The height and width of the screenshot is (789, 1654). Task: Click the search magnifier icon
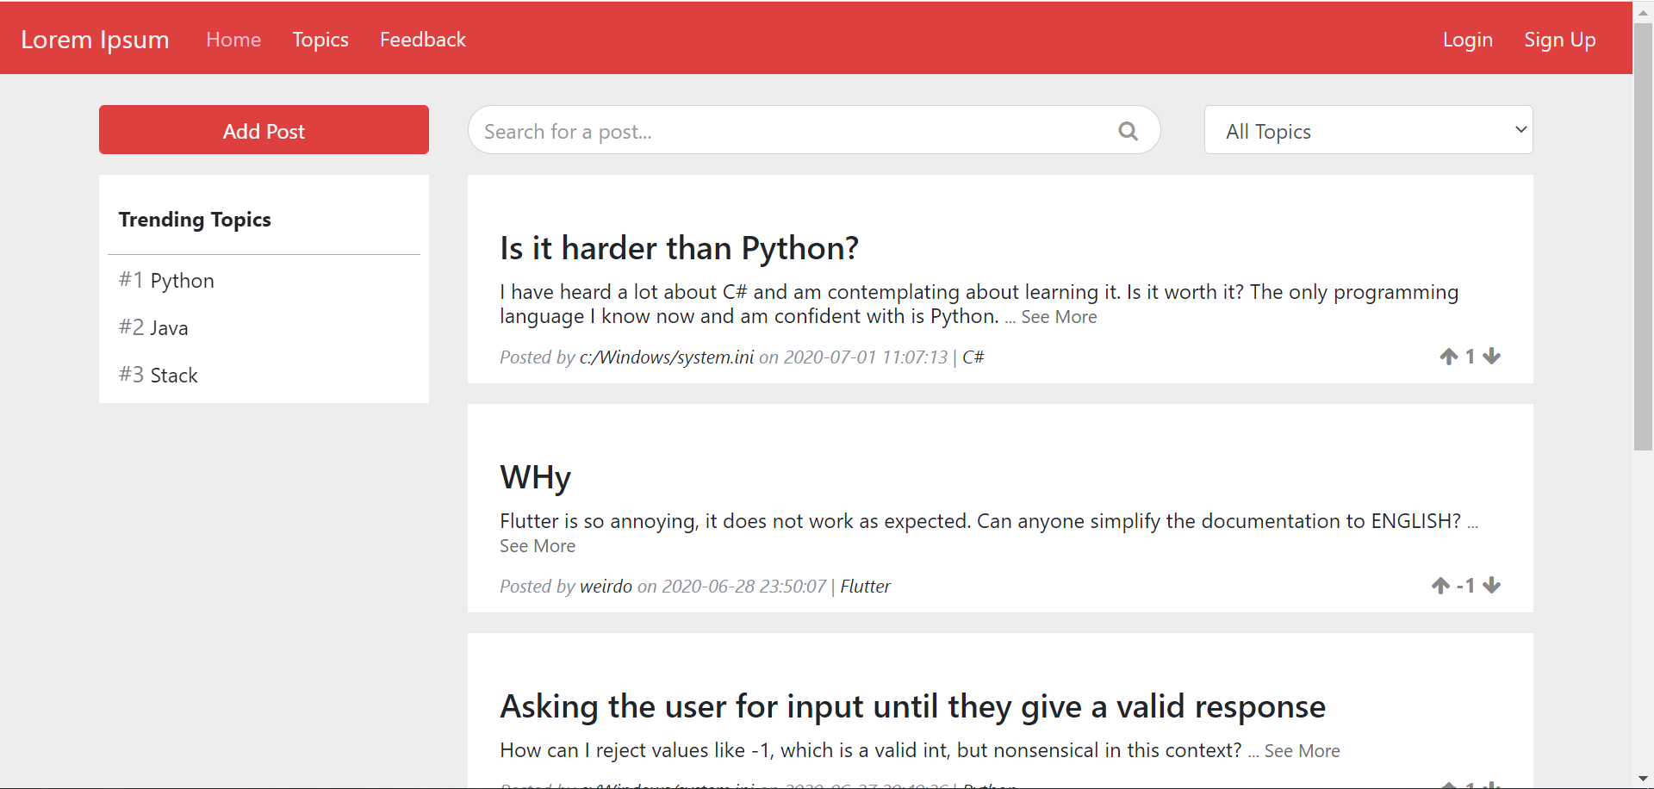point(1128,131)
